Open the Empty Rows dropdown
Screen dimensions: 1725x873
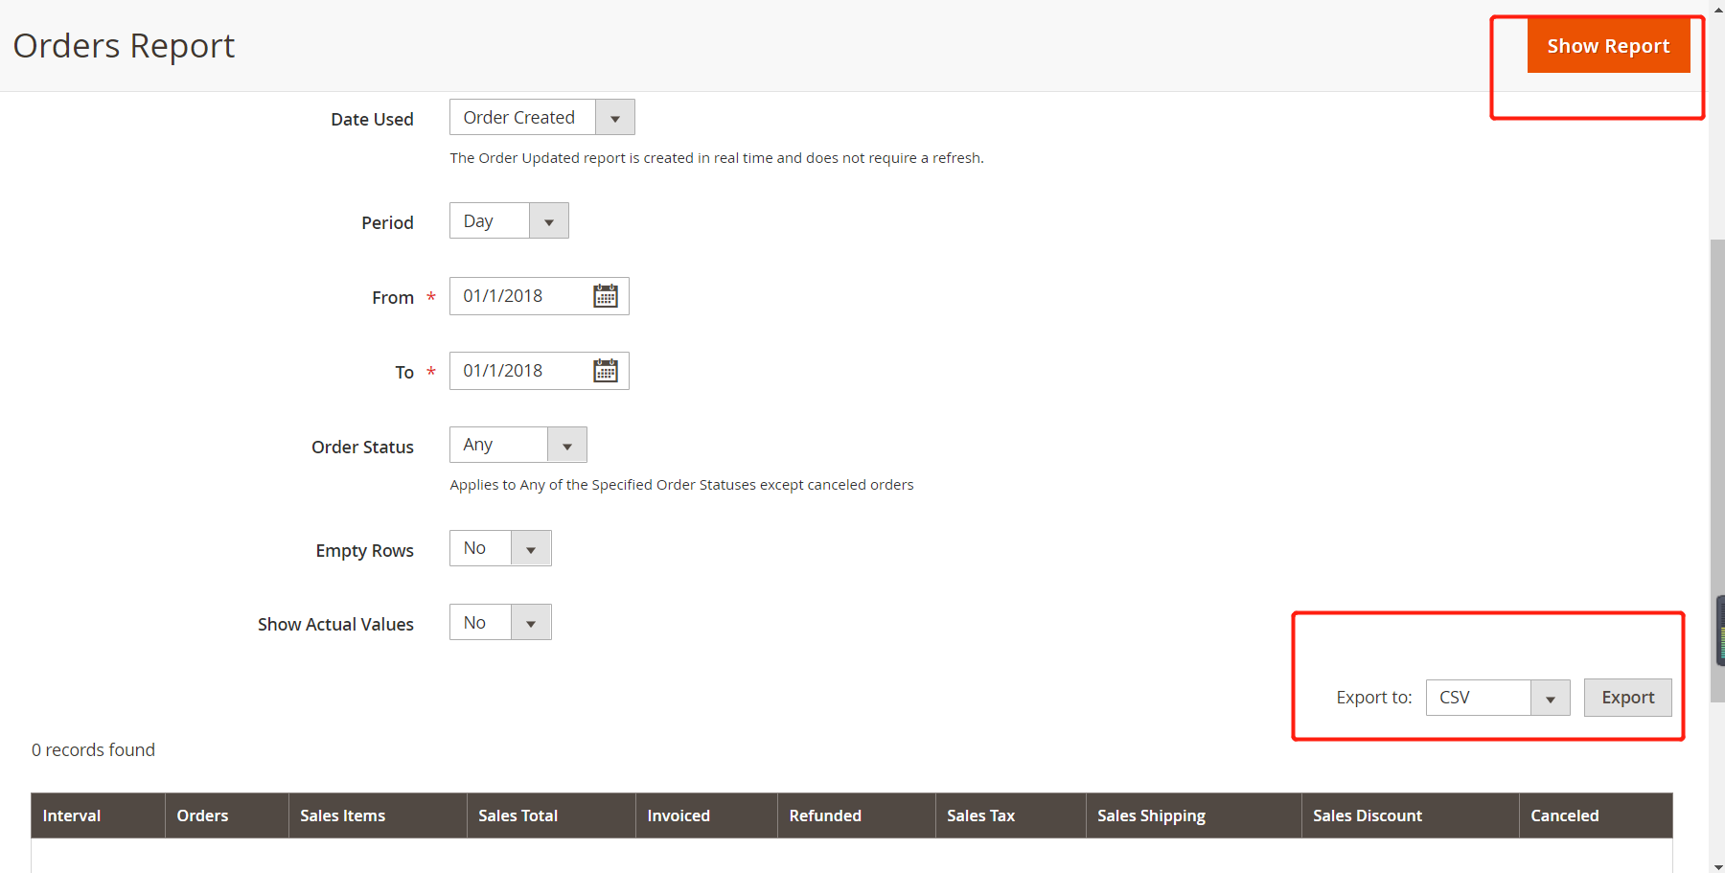point(531,547)
